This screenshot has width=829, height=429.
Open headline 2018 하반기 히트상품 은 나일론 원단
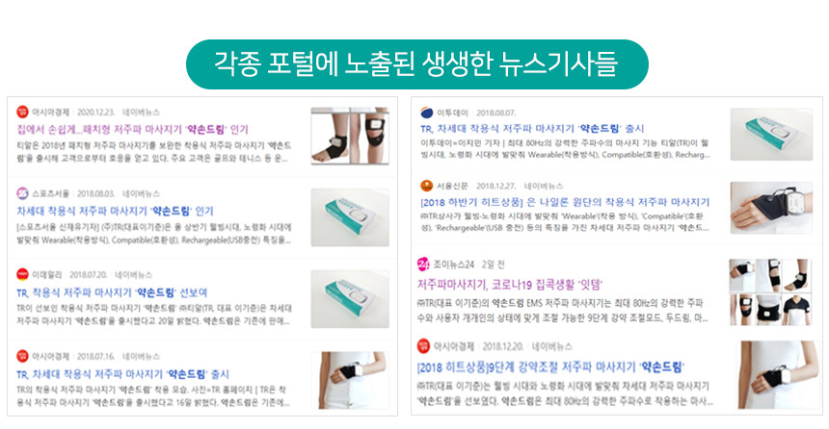pyautogui.click(x=565, y=202)
